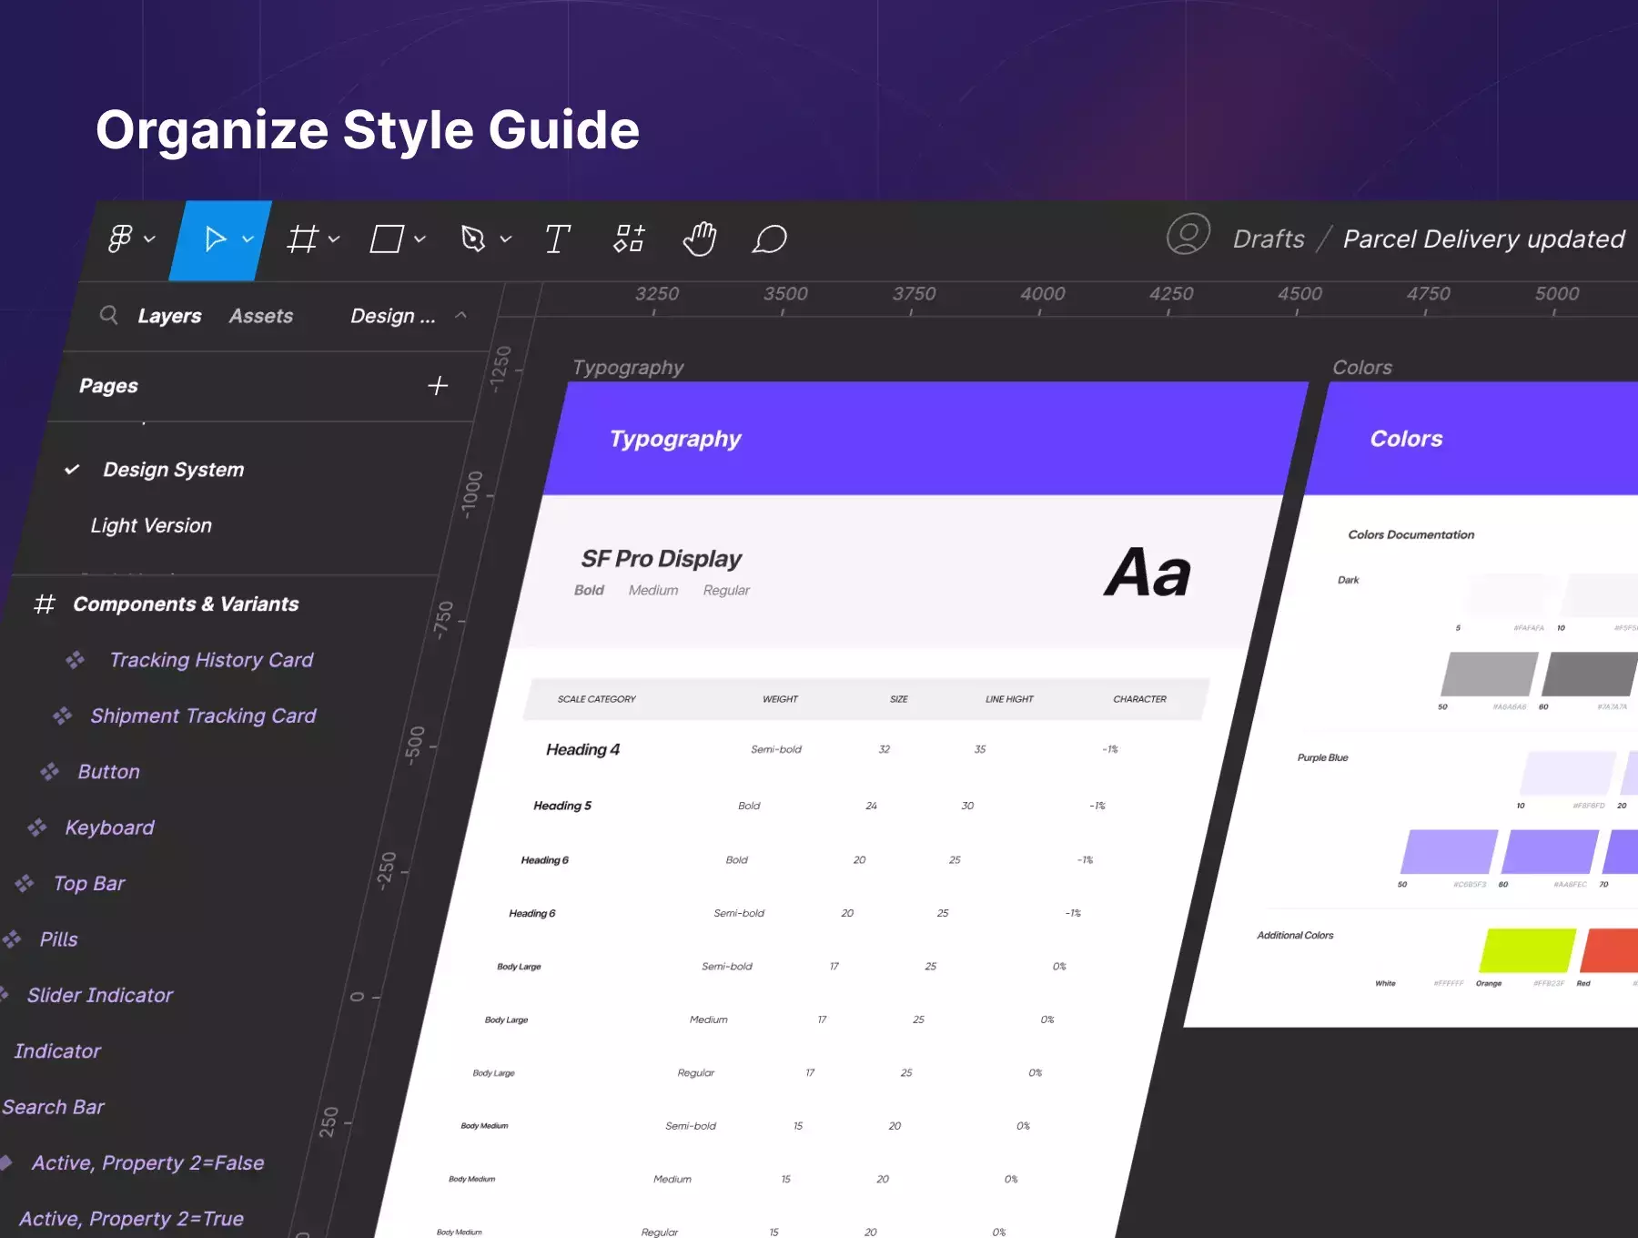The height and width of the screenshot is (1238, 1638).
Task: Click the Parcel Delivery updated file name
Action: pyautogui.click(x=1483, y=238)
